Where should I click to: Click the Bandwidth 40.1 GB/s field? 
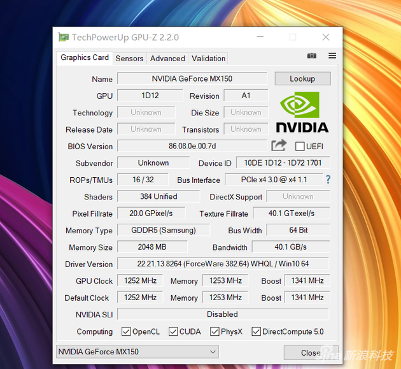(291, 247)
